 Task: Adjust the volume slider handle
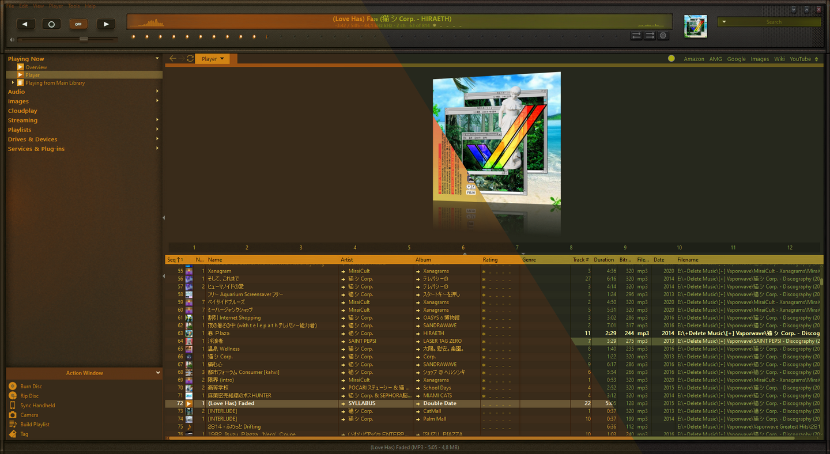click(84, 39)
